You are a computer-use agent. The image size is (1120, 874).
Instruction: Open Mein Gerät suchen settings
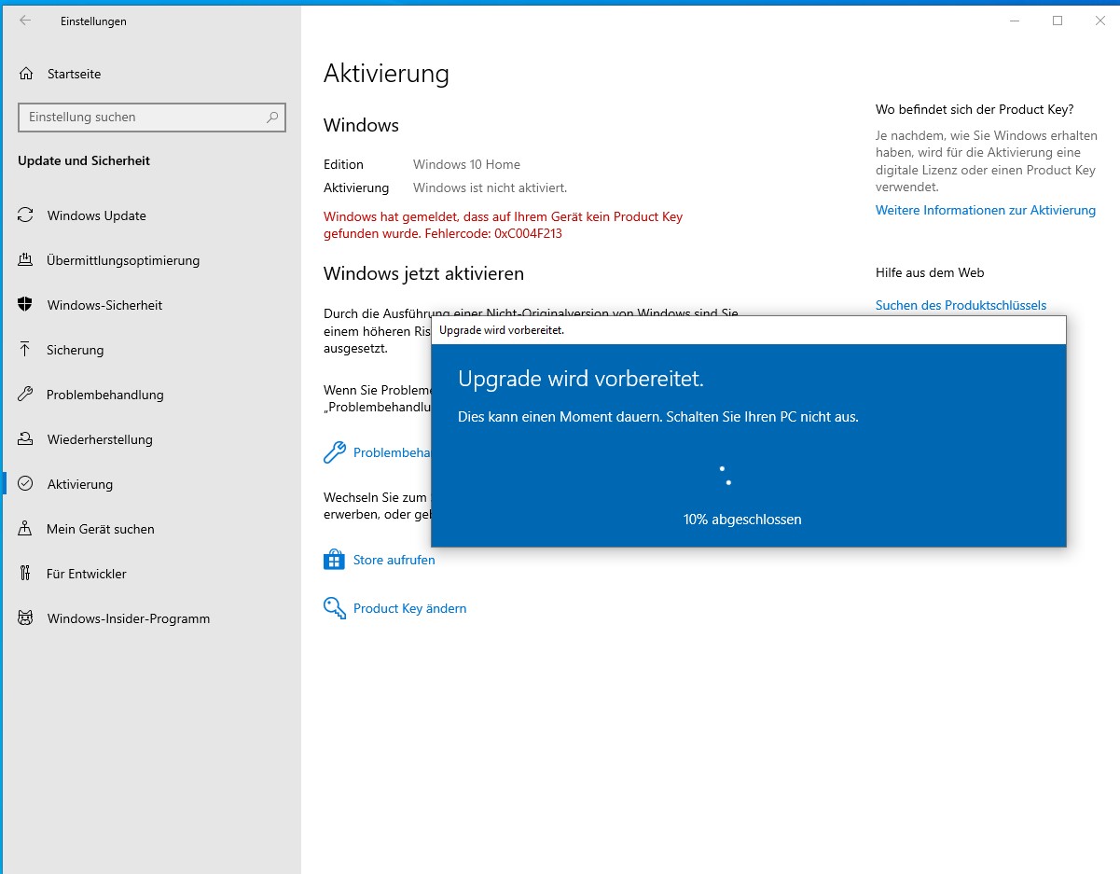[100, 529]
